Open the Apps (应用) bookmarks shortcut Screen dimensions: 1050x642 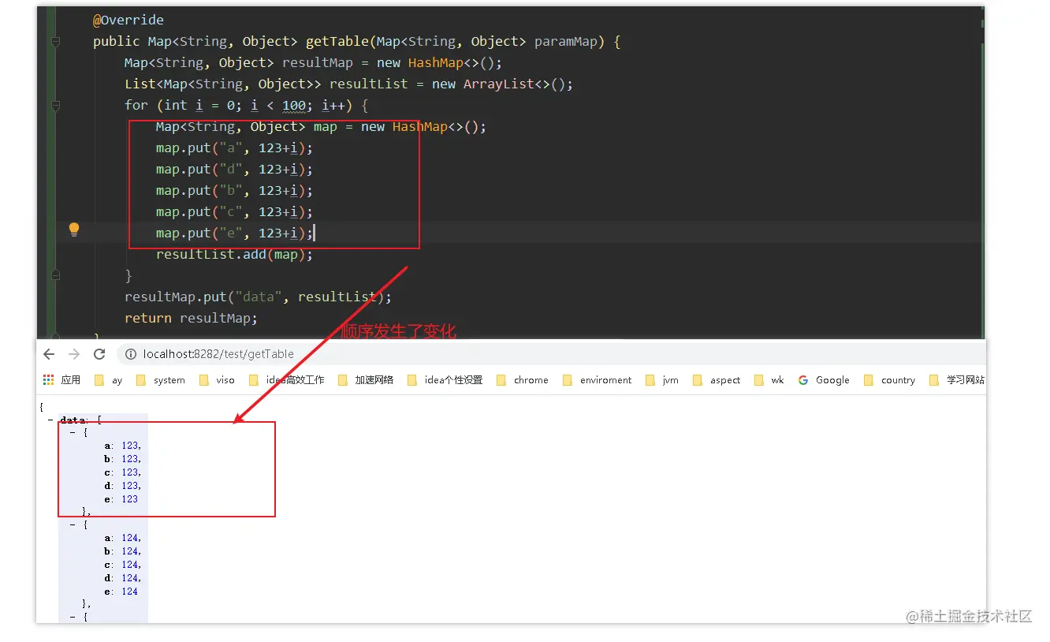tap(62, 380)
